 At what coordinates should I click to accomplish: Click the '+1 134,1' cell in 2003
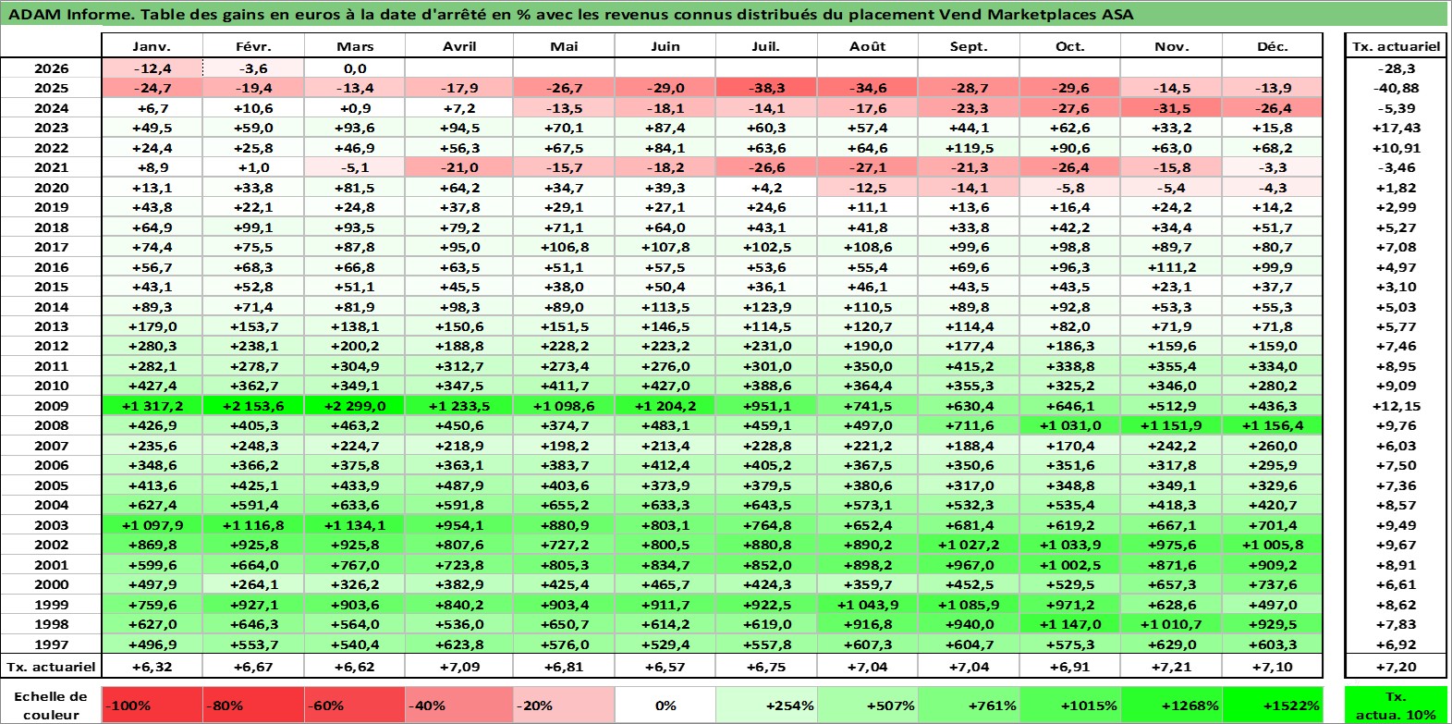pyautogui.click(x=355, y=525)
